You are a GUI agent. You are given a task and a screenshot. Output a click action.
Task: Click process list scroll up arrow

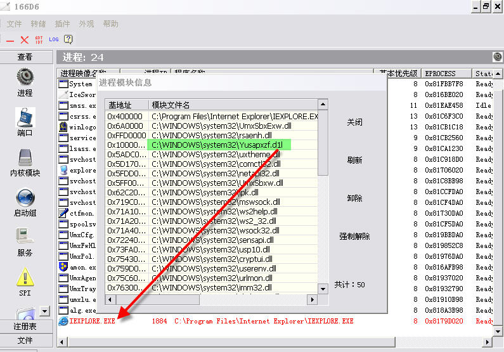(x=498, y=74)
